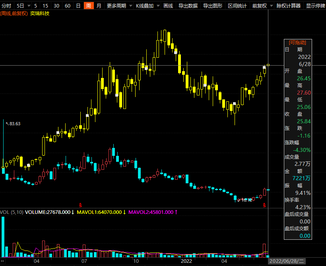
Task: Select the 5-minute period
Action: (x=35, y=6)
